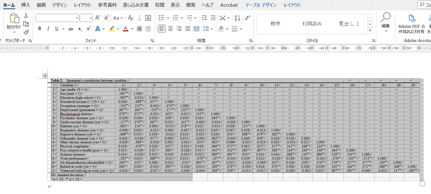Viewport: 431px width, 194px height.
Task: Click the Justify alignment icon
Action: coord(187,29)
